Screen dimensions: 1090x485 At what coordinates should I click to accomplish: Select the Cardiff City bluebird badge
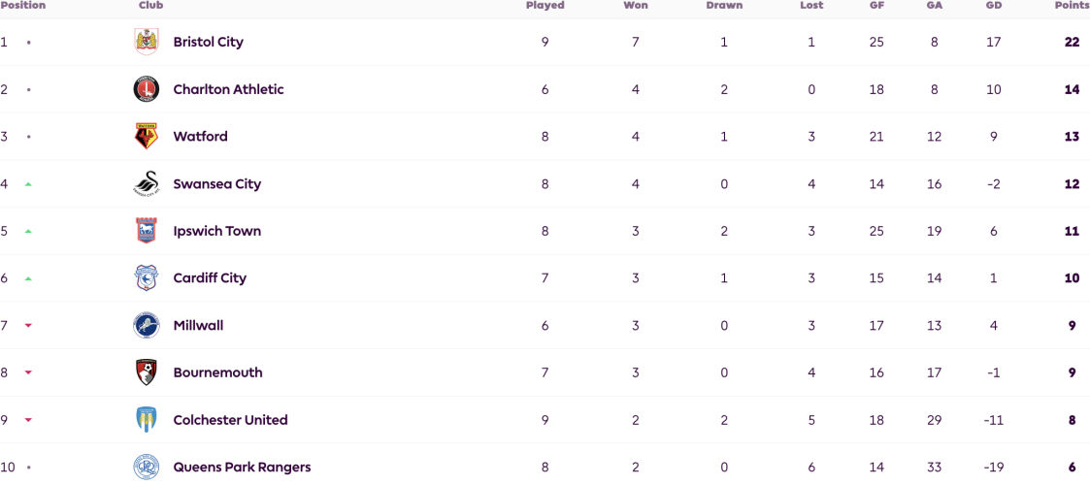point(146,278)
